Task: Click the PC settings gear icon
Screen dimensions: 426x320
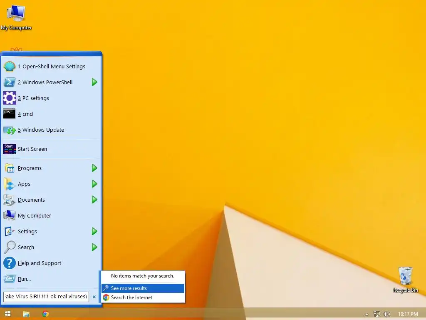Action: [9, 98]
